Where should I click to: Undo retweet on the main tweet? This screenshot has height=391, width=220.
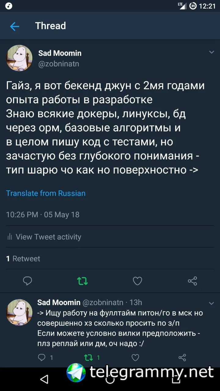(x=82, y=281)
